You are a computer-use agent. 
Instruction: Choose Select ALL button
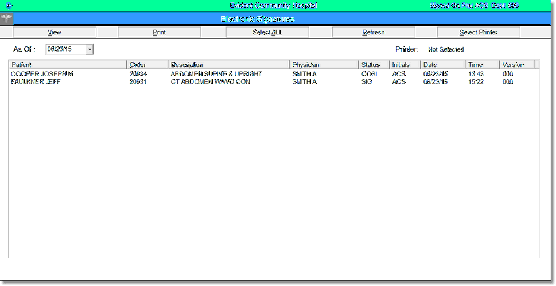tap(267, 32)
